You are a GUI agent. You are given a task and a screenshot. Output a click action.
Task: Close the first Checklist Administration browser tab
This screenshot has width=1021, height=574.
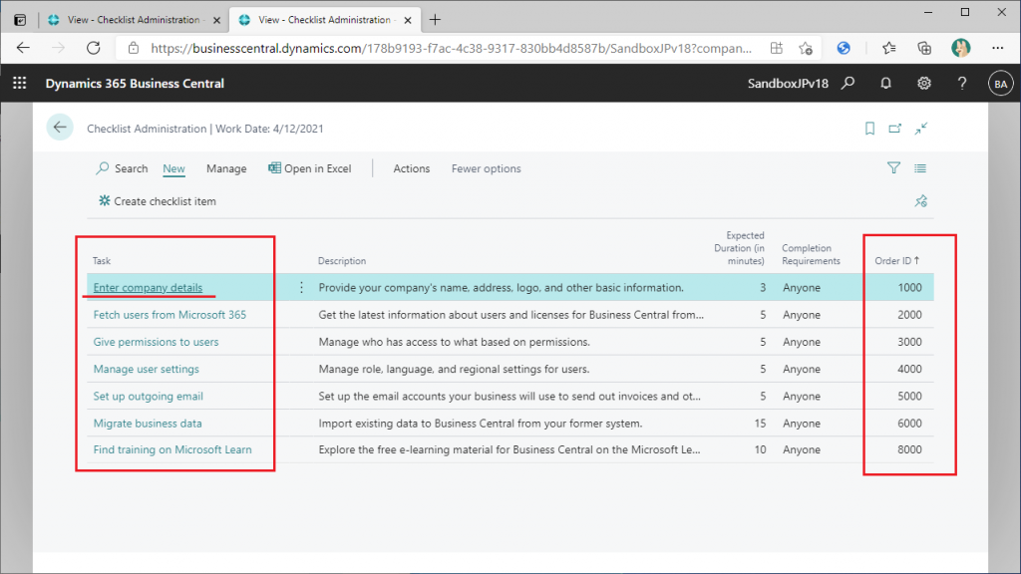pyautogui.click(x=216, y=20)
